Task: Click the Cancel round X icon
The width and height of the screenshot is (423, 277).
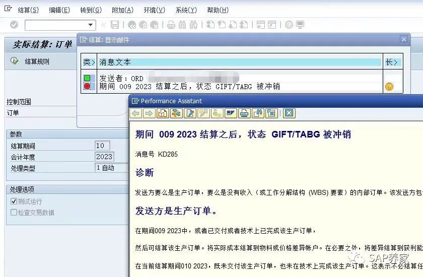Action: point(154,25)
